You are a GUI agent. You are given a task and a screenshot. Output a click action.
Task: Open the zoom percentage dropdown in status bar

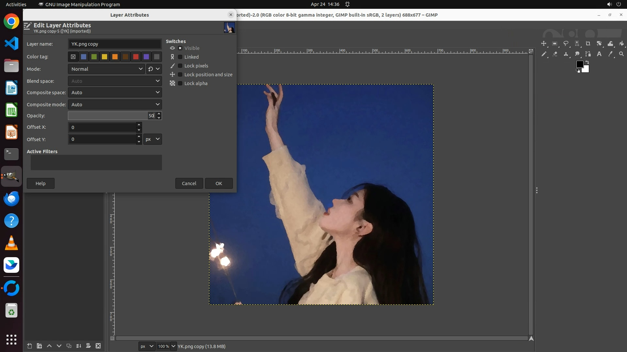tap(173, 346)
